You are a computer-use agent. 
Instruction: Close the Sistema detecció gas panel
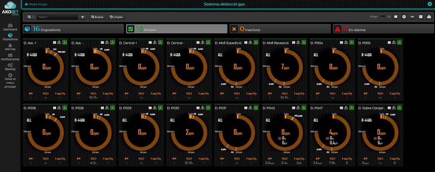(430, 4)
